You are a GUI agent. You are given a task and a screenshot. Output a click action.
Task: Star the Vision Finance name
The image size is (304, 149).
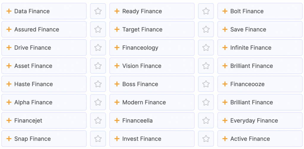(x=206, y=66)
